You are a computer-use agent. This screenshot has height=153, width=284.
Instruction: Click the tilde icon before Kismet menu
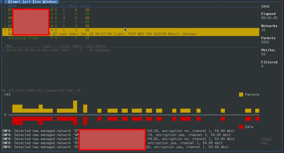tap(5, 2)
